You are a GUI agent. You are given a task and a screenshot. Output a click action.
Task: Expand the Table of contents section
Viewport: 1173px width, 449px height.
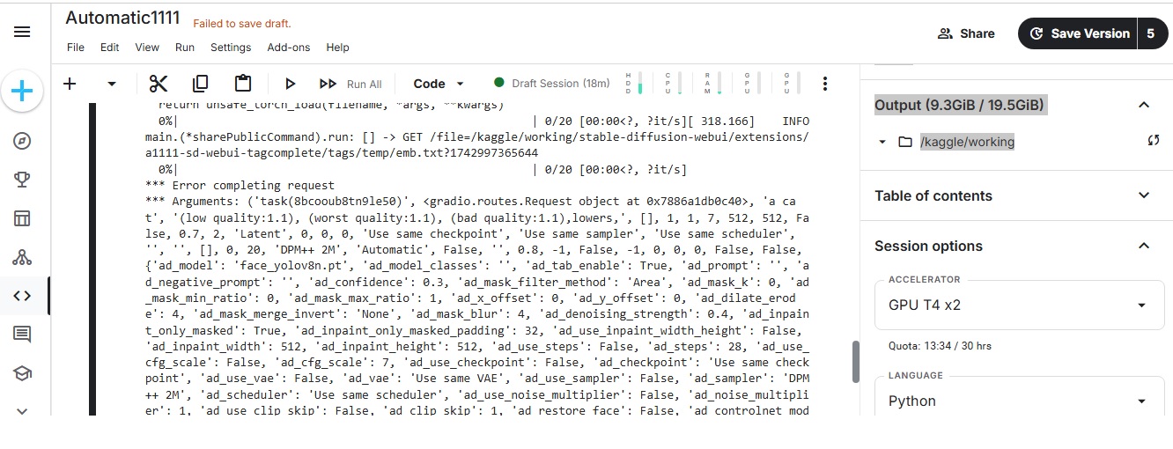coord(1144,195)
